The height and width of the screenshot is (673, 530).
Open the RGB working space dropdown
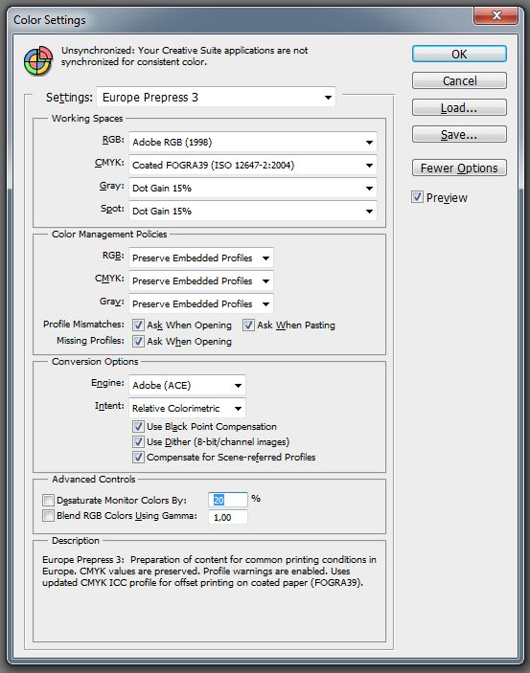[x=253, y=142]
